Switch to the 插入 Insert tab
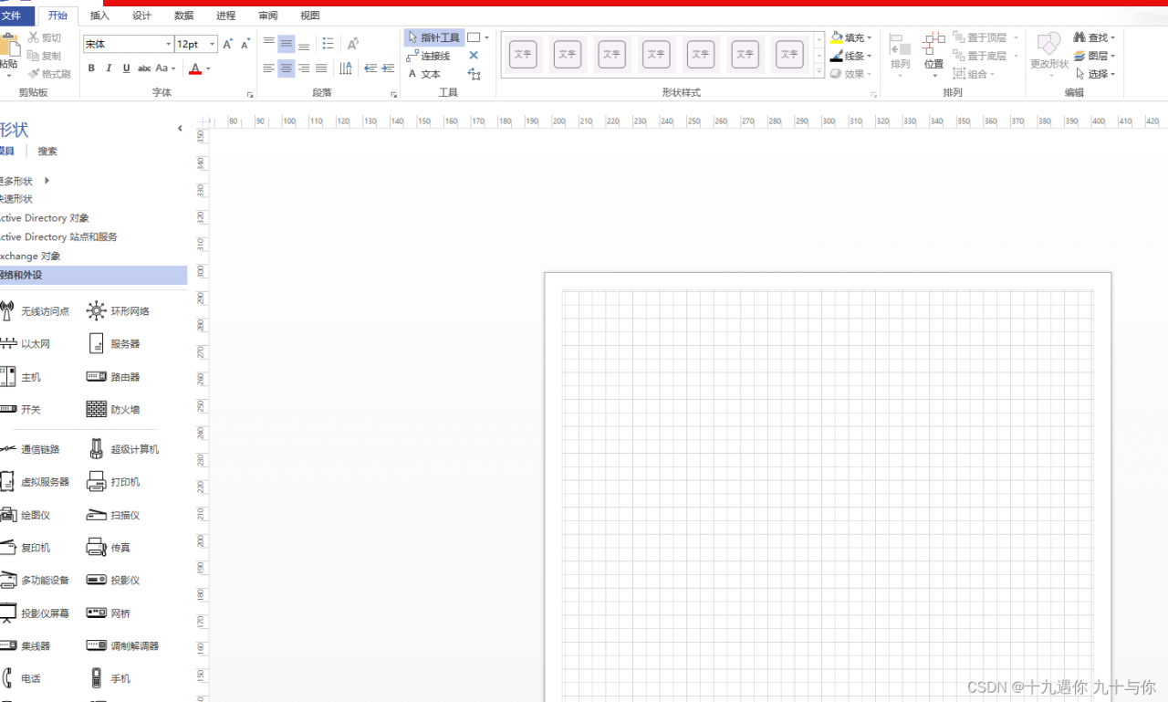Screen dimensions: 1168x702 [x=99, y=16]
